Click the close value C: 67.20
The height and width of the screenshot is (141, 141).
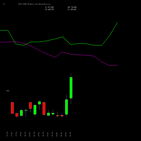(49, 7)
